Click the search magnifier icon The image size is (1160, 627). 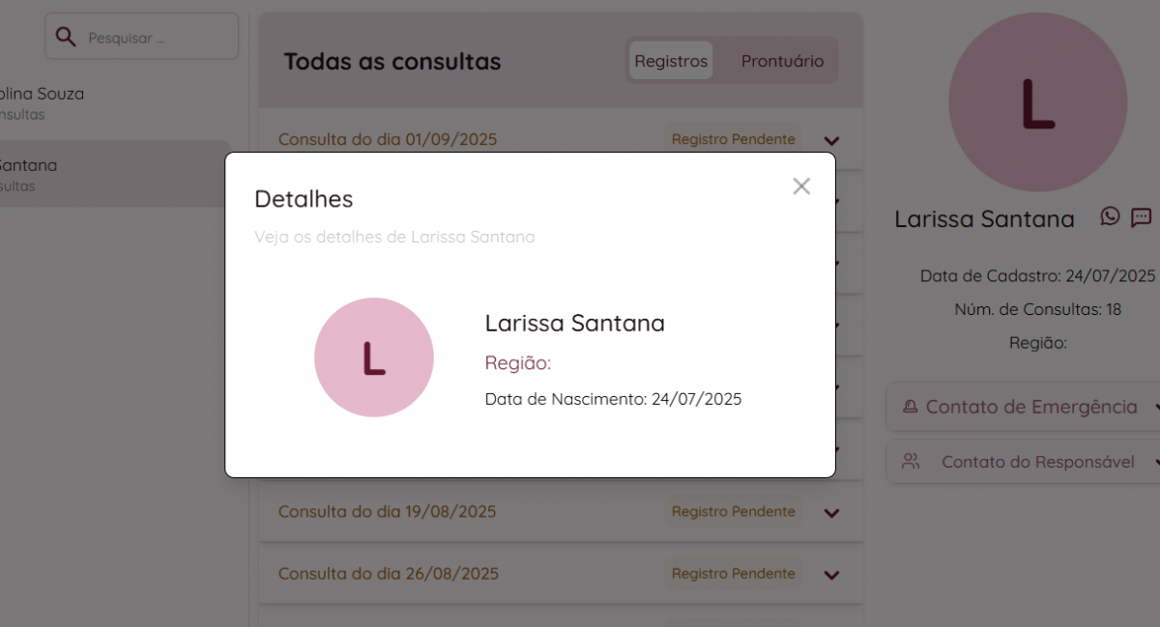pos(66,38)
